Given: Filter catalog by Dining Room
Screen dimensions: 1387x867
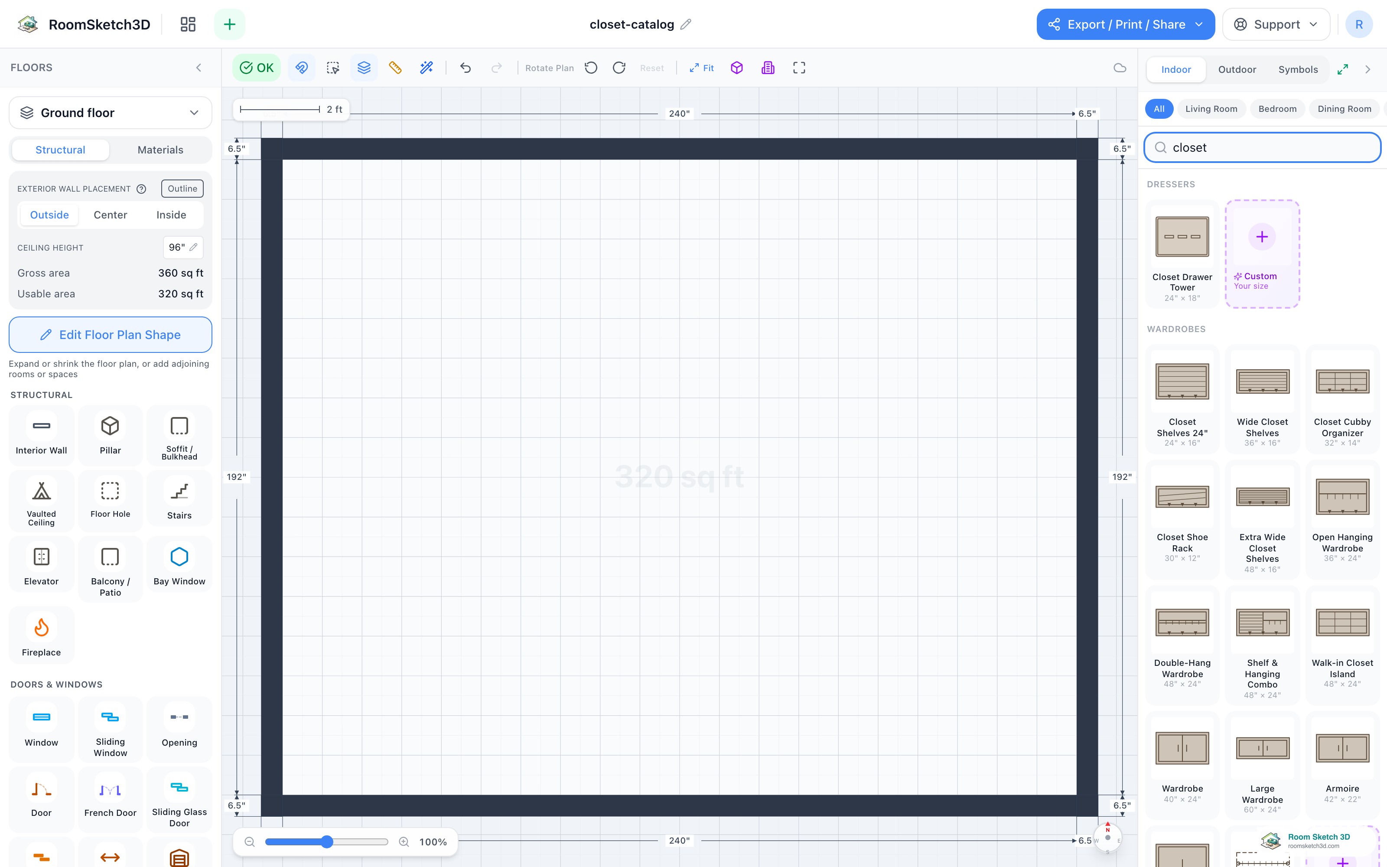Looking at the screenshot, I should click(x=1345, y=109).
